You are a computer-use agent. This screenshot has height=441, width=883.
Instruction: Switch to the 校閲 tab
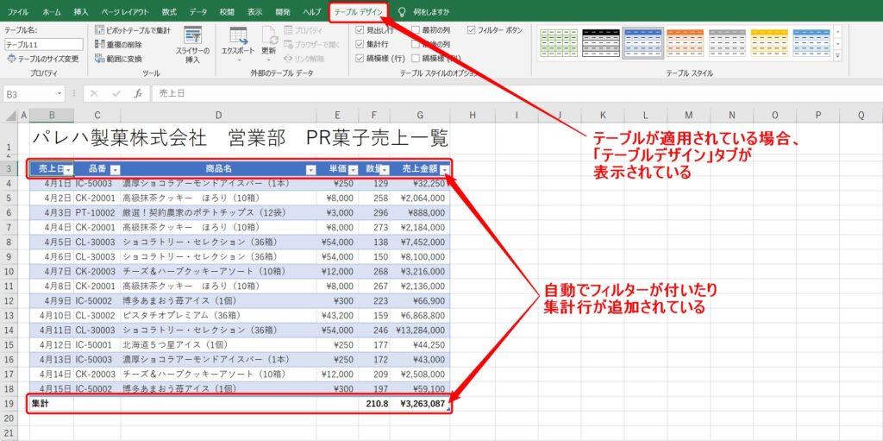tap(227, 11)
